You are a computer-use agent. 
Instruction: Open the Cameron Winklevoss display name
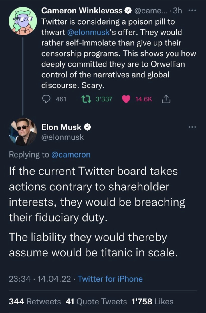tap(82, 11)
